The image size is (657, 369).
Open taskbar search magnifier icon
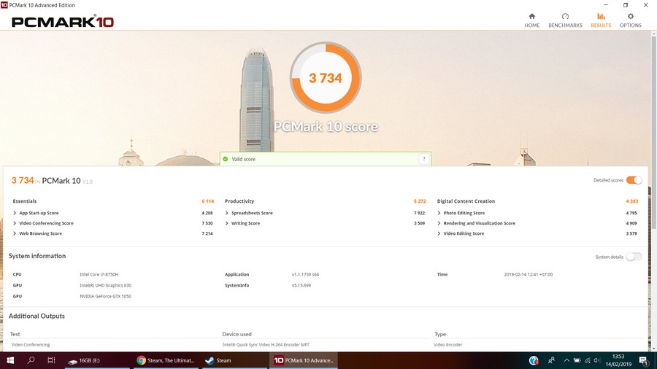coord(31,360)
